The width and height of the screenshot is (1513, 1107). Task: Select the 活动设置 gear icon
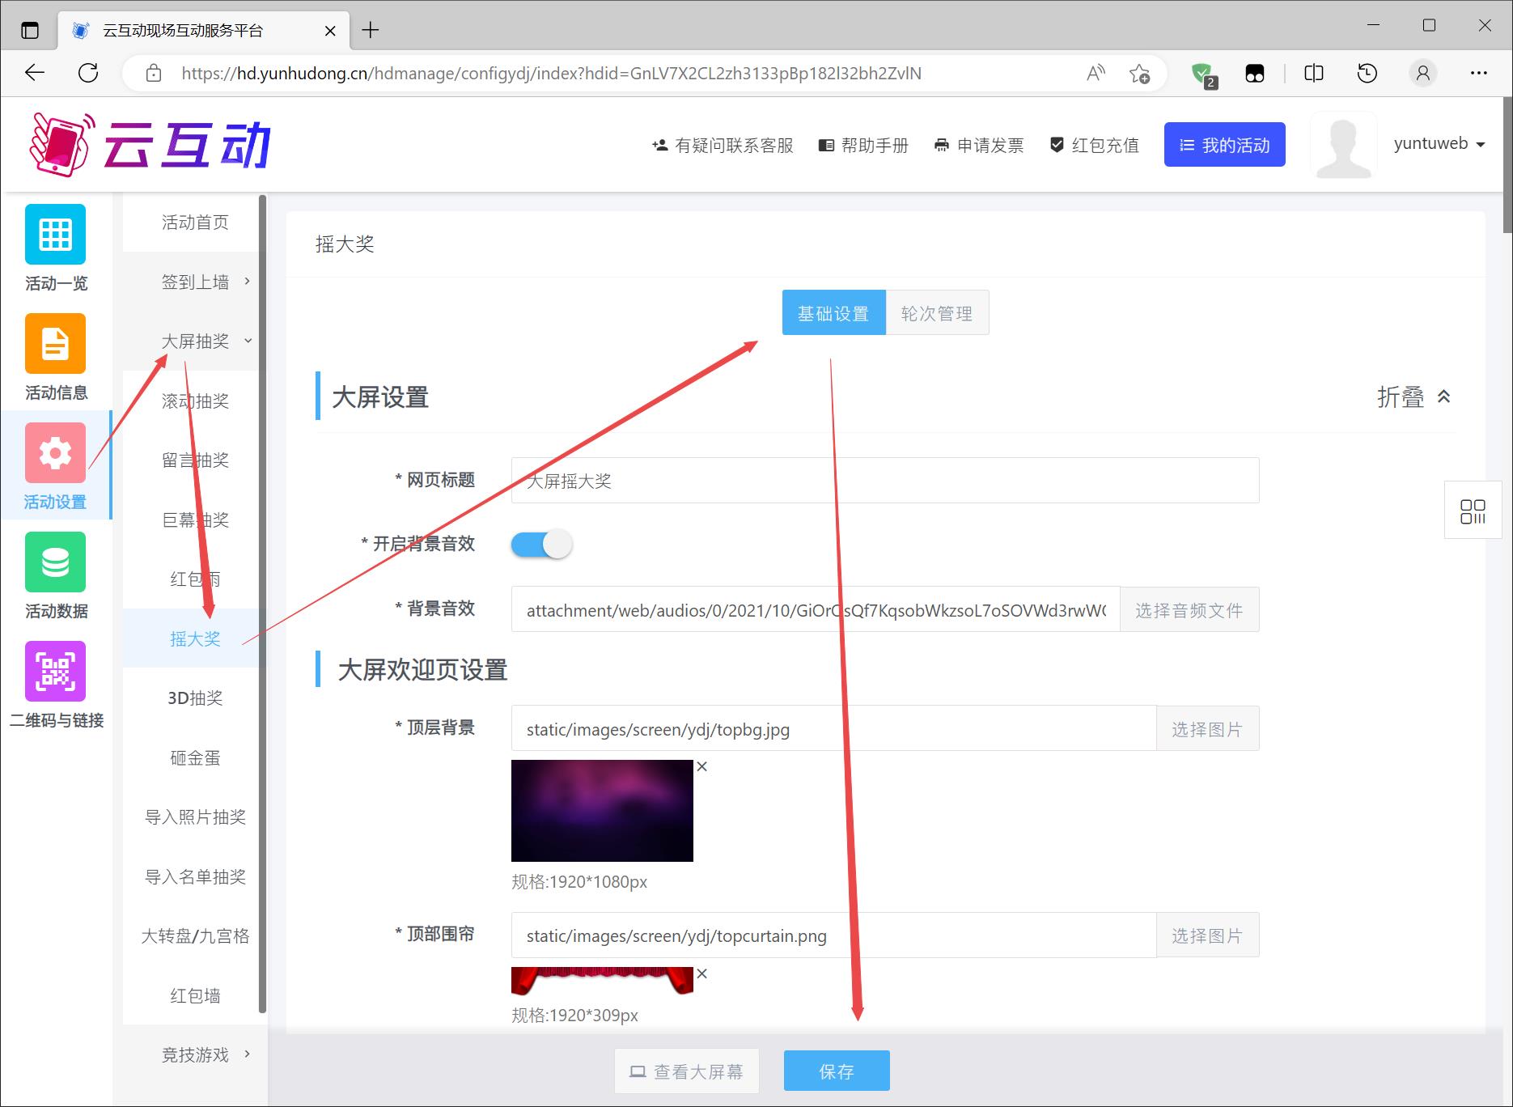(55, 453)
